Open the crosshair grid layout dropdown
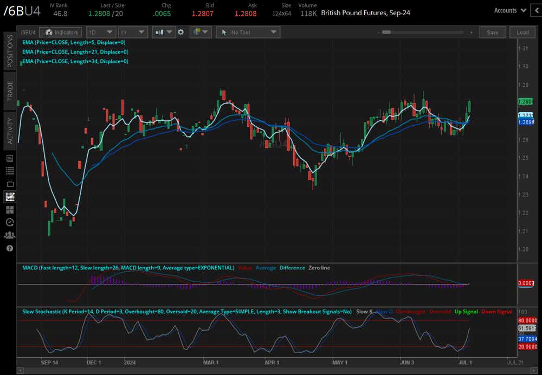The width and height of the screenshot is (542, 375). click(x=199, y=33)
